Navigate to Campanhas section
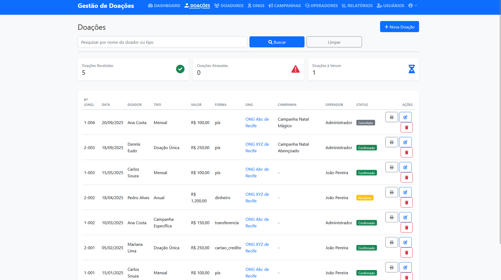This screenshot has height=280, width=501. click(285, 6)
